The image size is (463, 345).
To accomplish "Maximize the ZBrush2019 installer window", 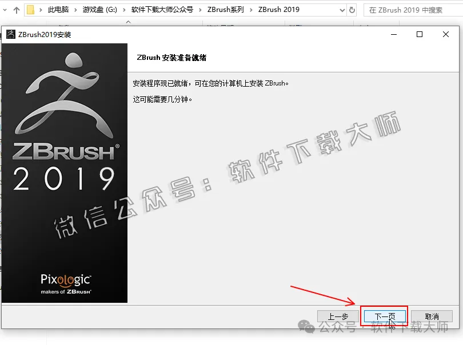I will coord(420,34).
